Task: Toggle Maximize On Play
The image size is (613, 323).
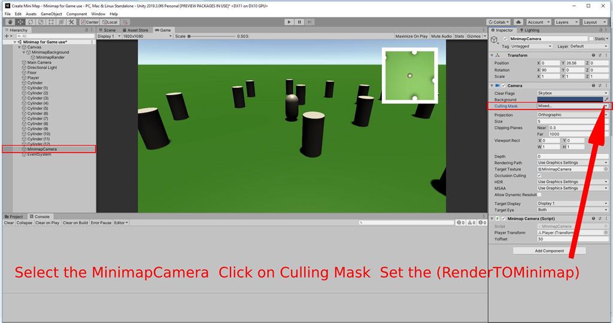Action: coord(411,36)
